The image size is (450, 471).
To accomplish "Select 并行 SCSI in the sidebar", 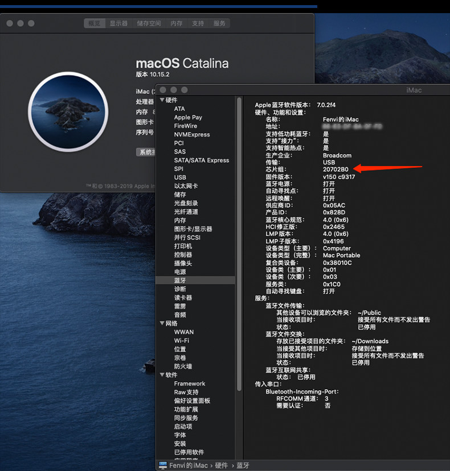I will 187,238.
